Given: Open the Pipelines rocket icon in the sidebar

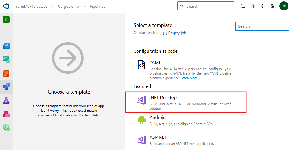Looking at the screenshot, I should (6, 87).
